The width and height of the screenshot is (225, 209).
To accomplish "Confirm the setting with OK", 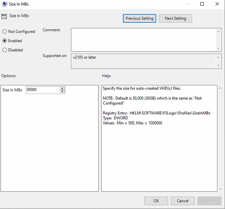I will (156, 201).
